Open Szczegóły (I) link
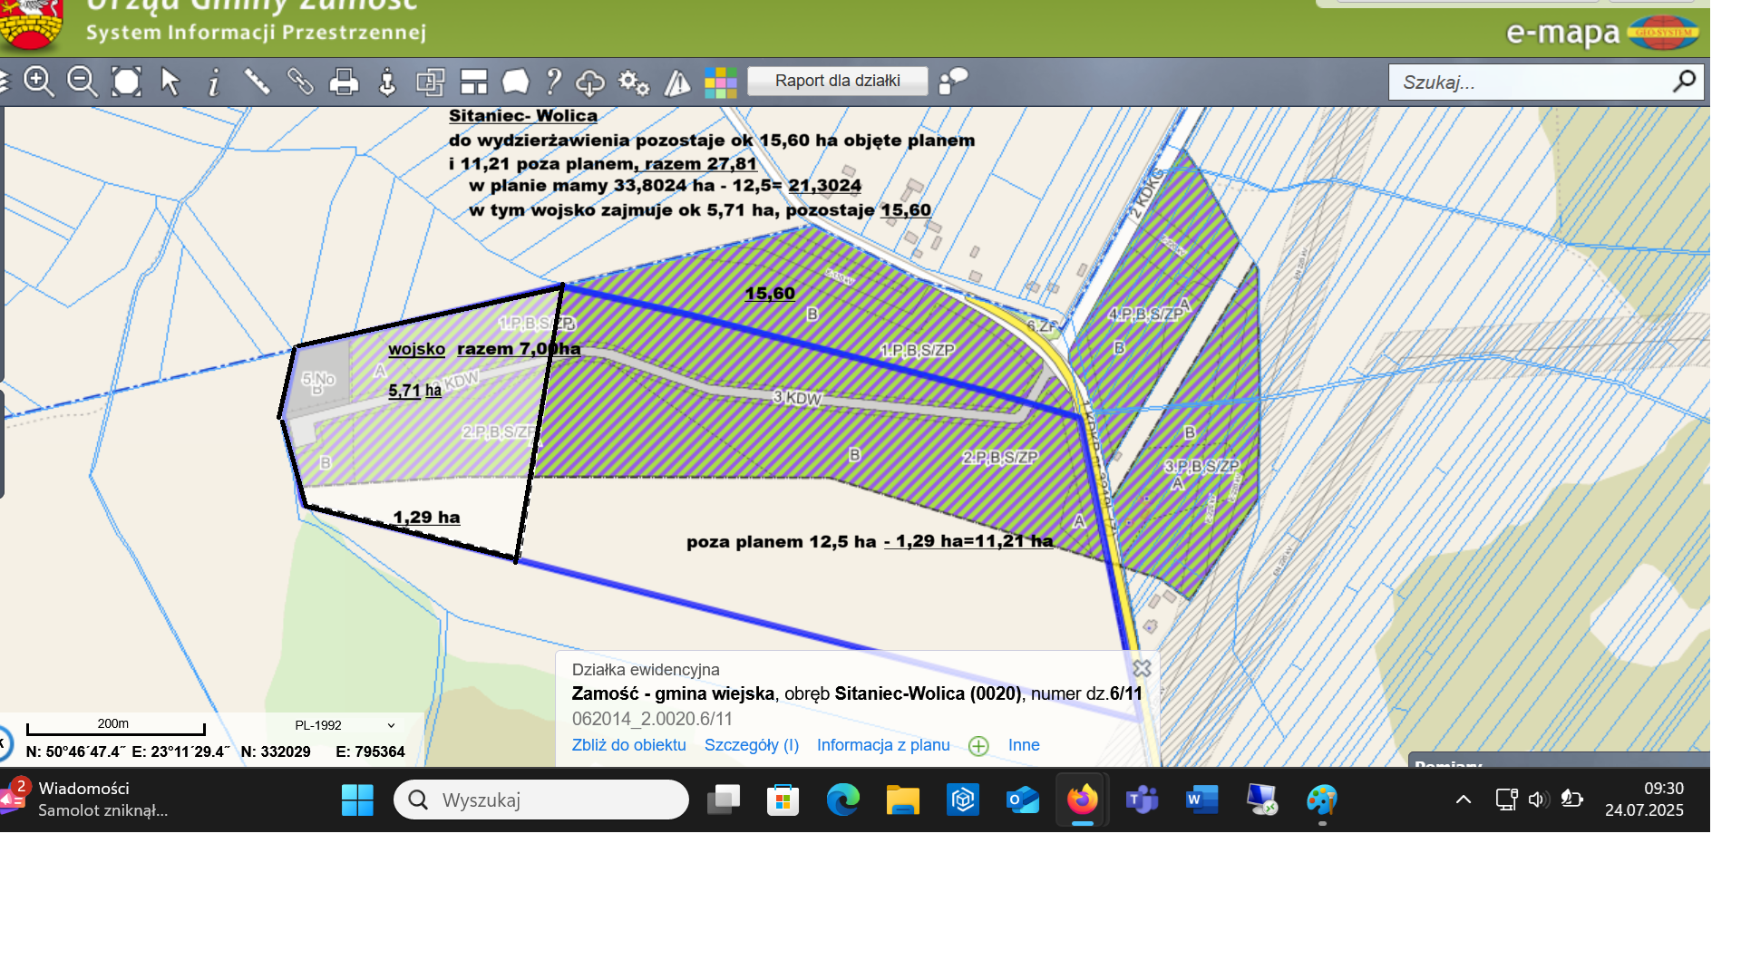The width and height of the screenshot is (1741, 979). point(751,745)
